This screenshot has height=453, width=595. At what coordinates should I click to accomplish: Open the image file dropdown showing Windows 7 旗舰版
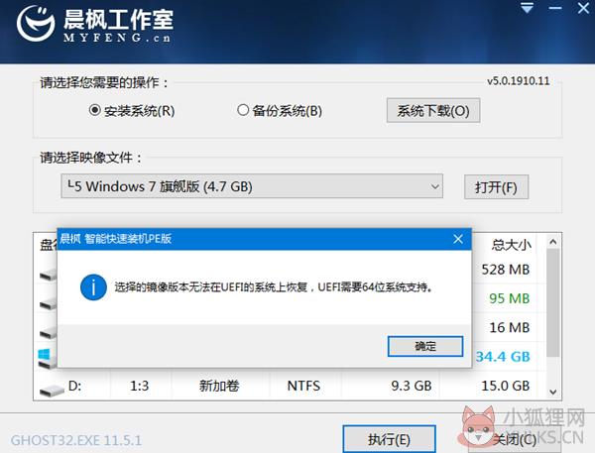(x=252, y=186)
